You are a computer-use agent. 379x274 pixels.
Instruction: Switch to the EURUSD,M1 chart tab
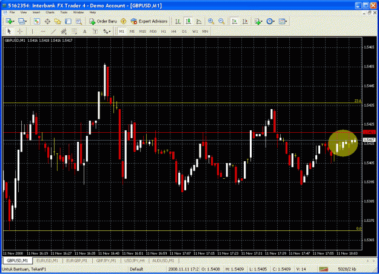(47, 261)
